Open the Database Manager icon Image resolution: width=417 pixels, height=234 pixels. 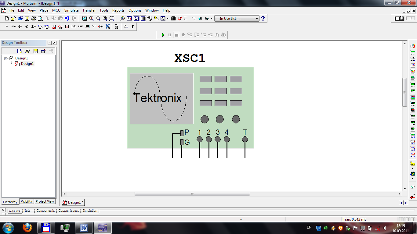150,19
